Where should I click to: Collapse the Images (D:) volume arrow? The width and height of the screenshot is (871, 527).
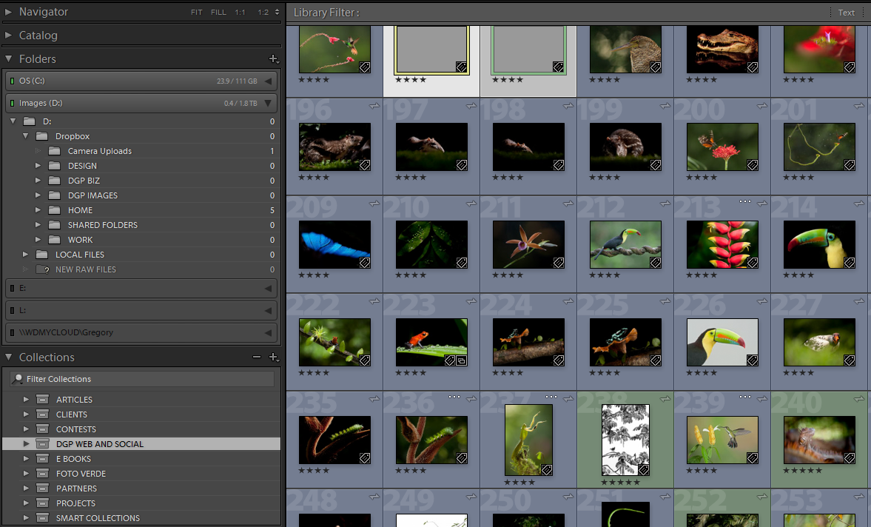click(x=269, y=104)
